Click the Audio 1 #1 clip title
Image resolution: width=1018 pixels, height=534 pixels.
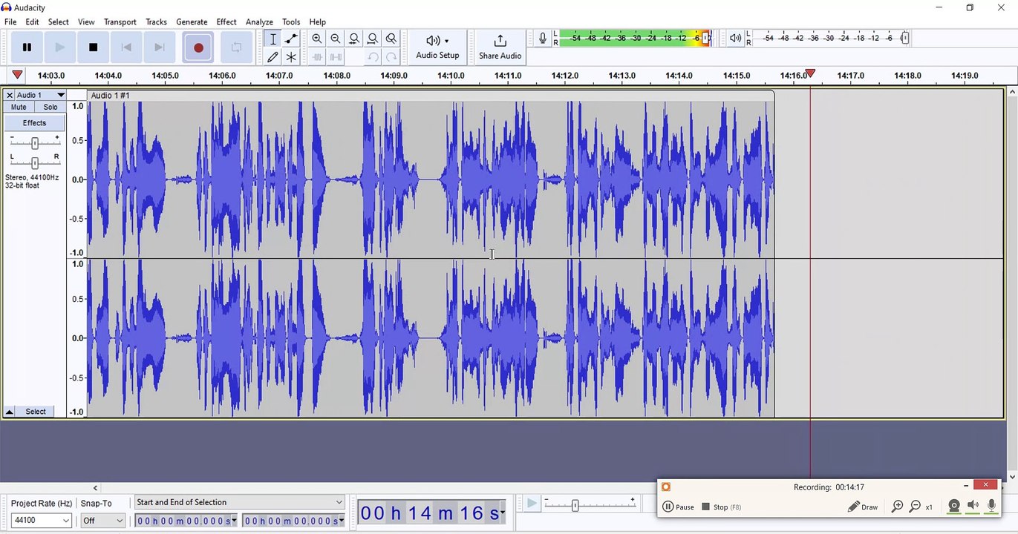pyautogui.click(x=111, y=96)
